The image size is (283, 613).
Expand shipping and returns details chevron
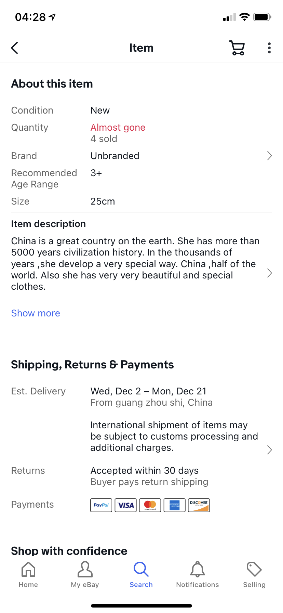(269, 450)
